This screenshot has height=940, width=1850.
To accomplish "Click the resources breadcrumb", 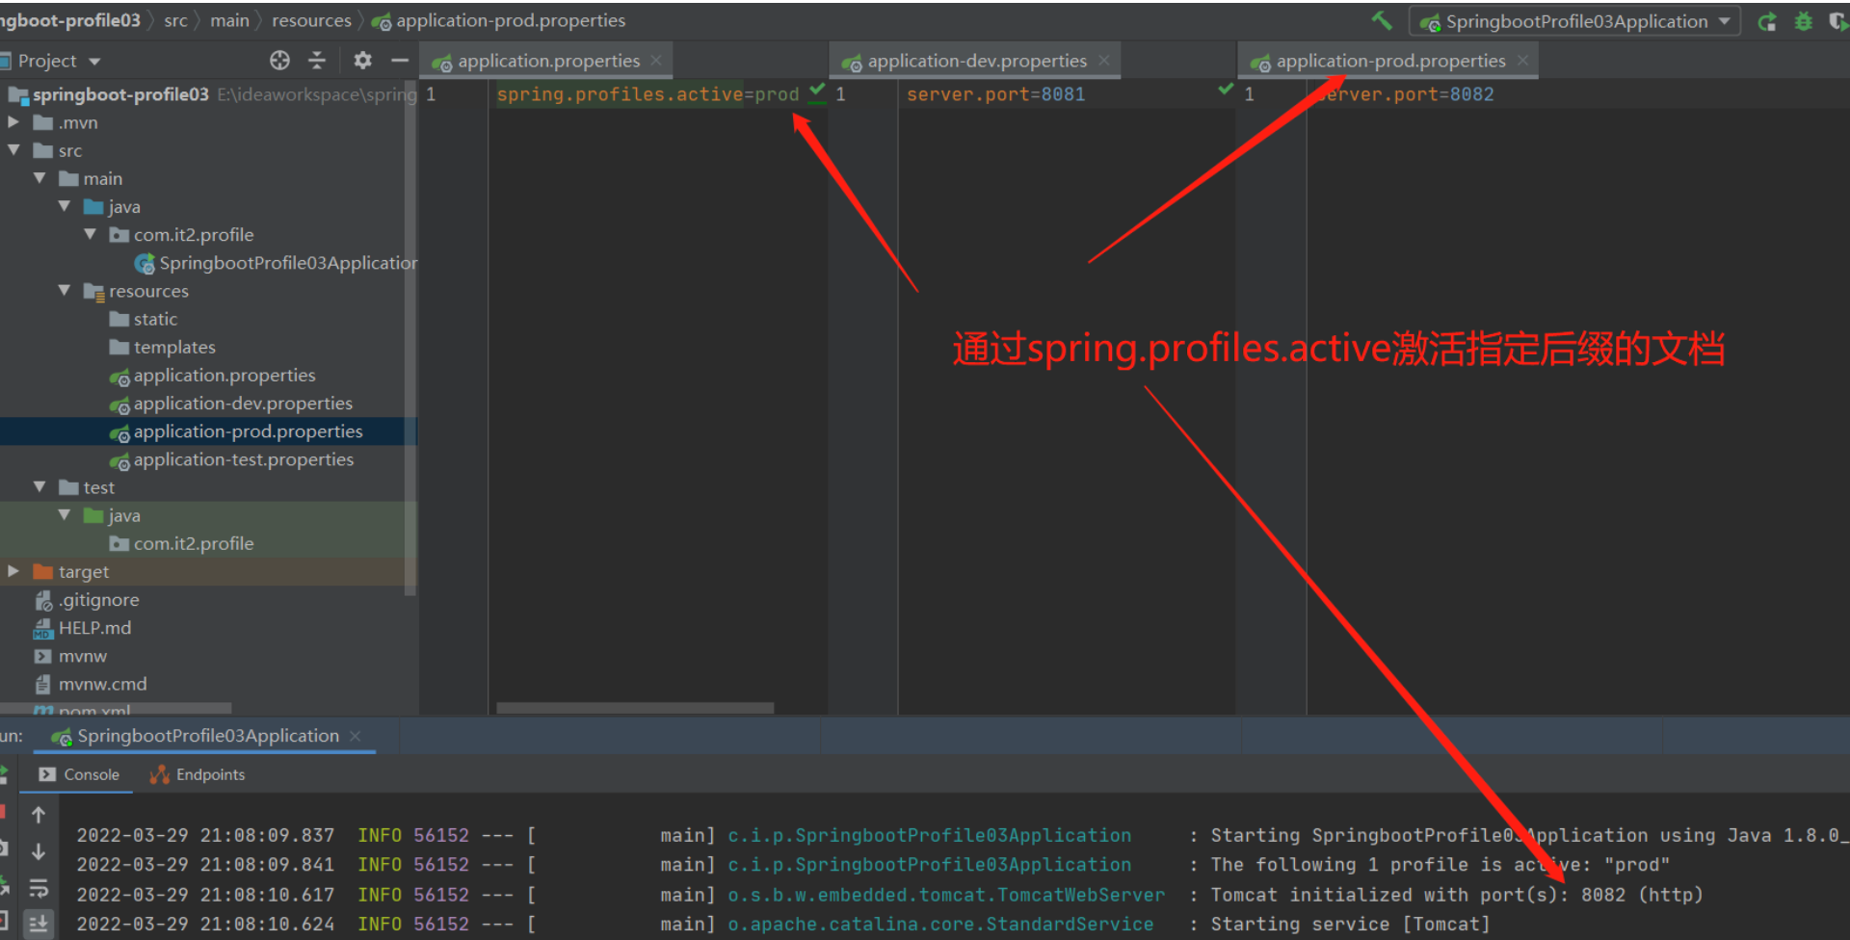I will 311,20.
